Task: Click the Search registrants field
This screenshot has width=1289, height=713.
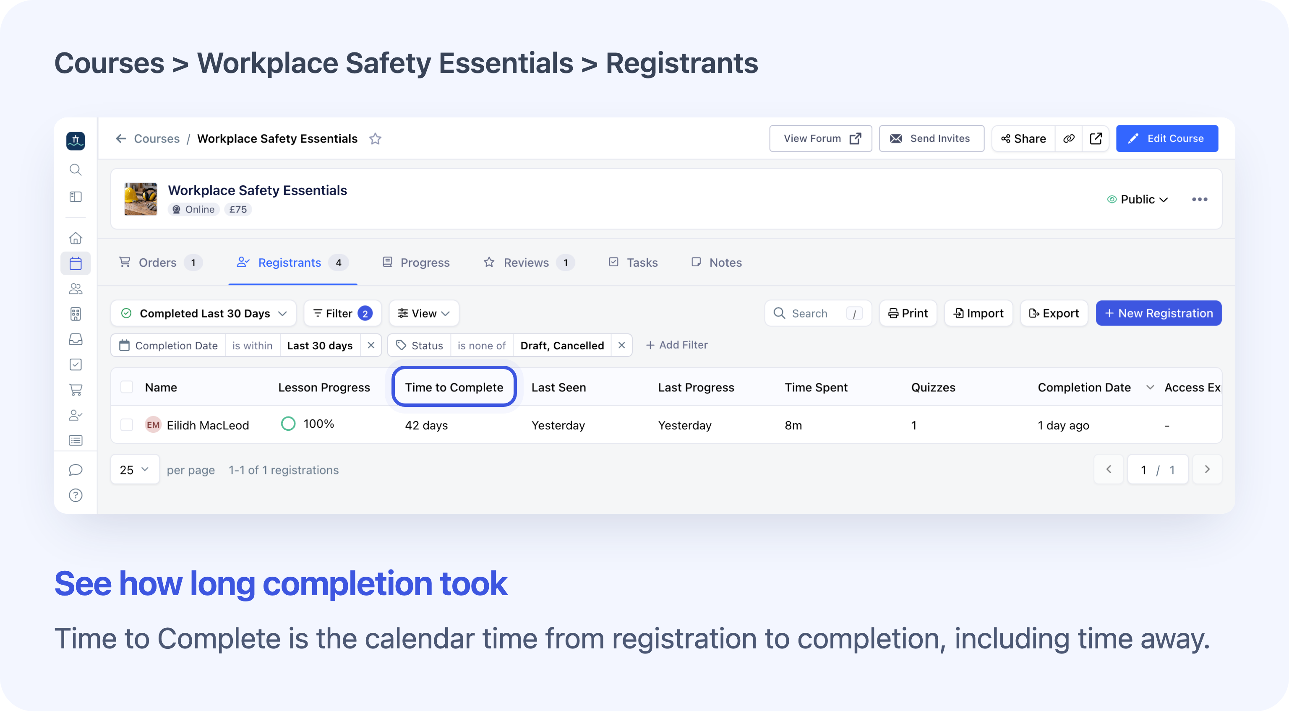Action: [818, 313]
